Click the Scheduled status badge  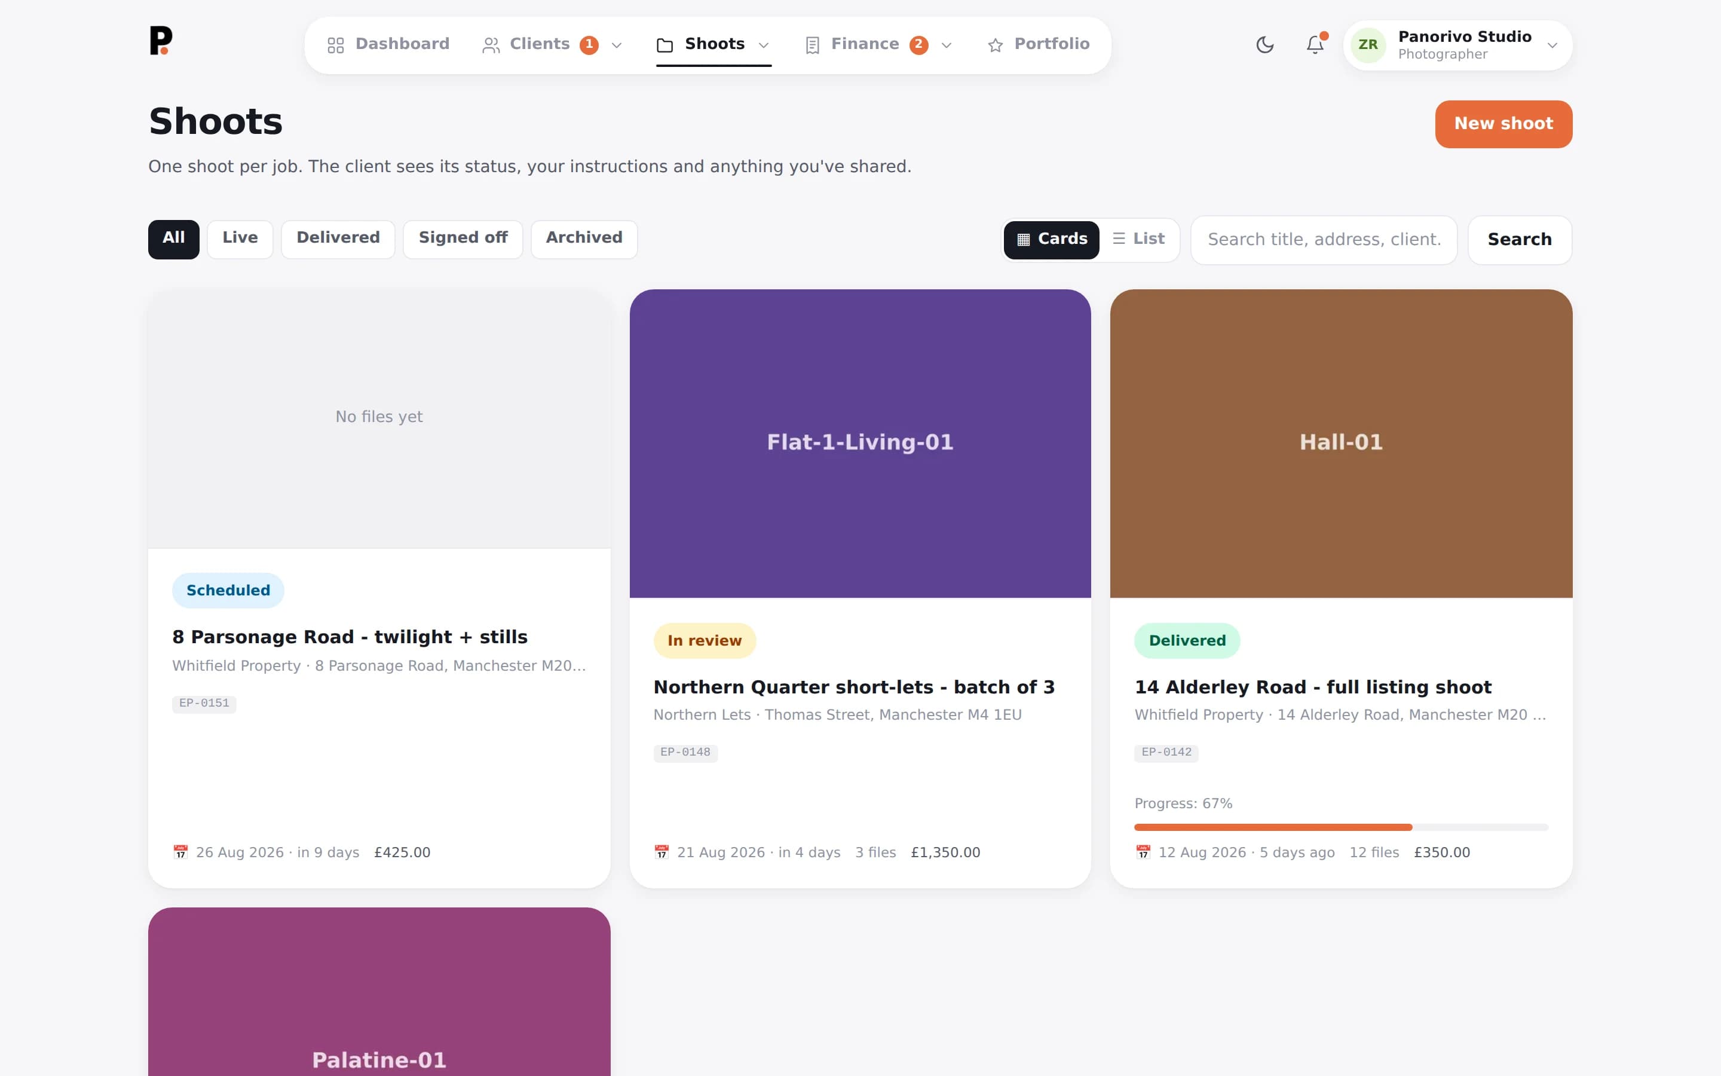228,590
